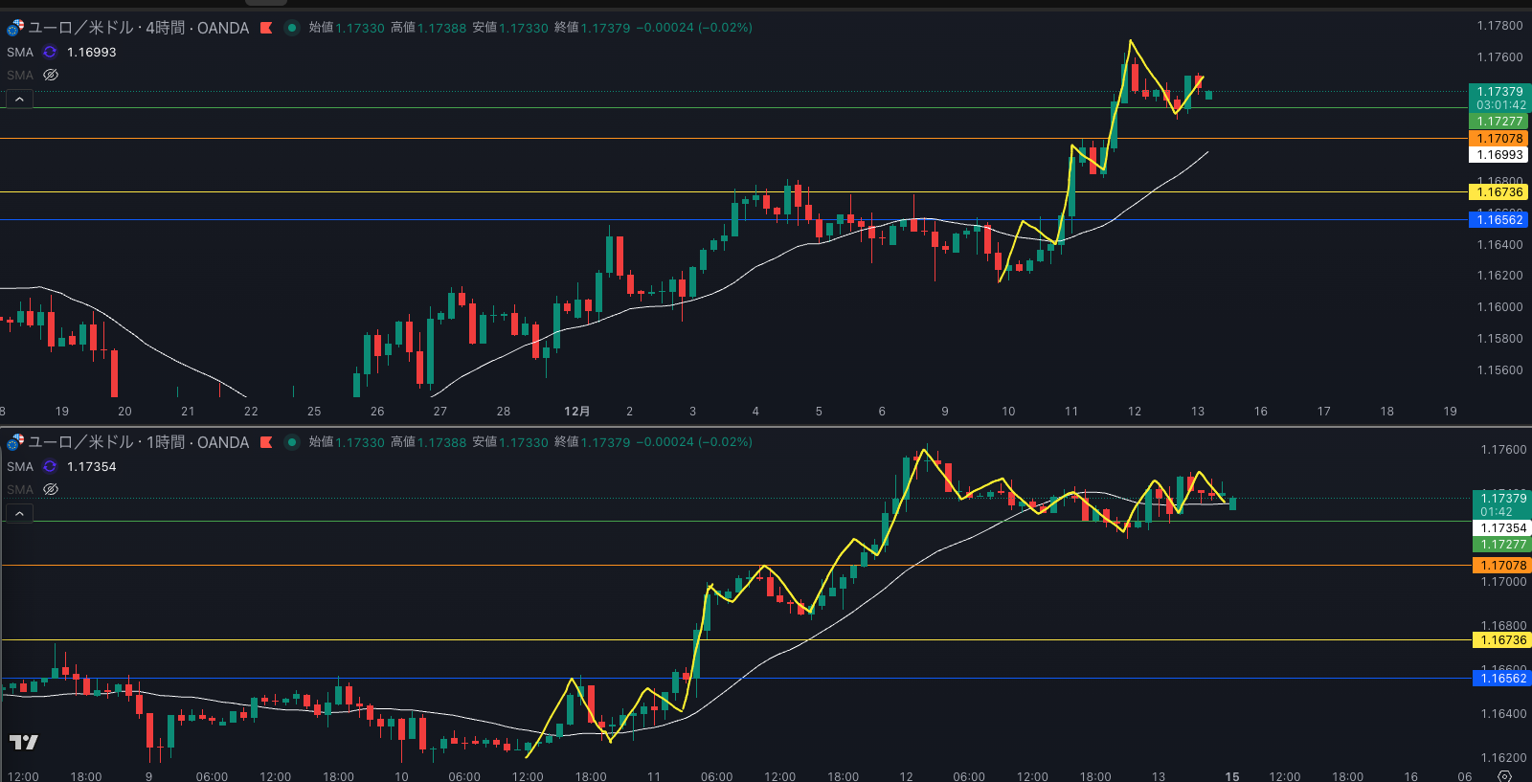Click the purple SMA refresh icon in lower chart

(x=50, y=466)
